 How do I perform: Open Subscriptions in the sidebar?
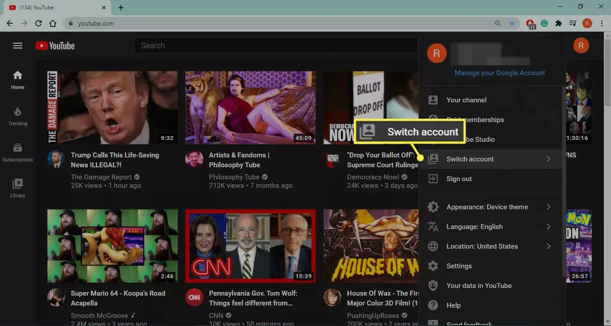[x=17, y=152]
